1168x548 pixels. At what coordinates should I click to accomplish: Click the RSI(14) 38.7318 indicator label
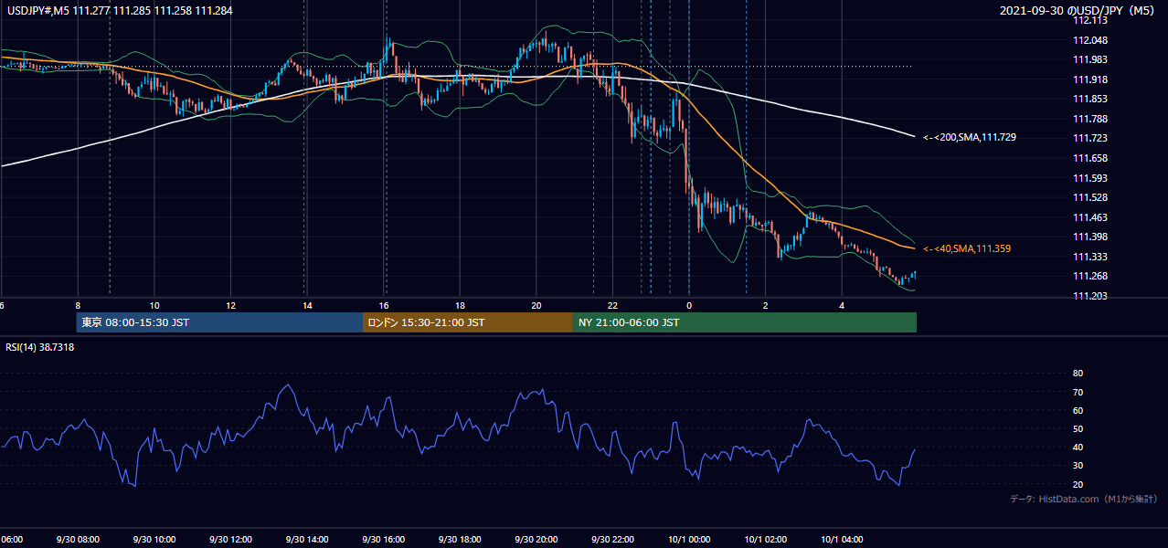[38, 347]
